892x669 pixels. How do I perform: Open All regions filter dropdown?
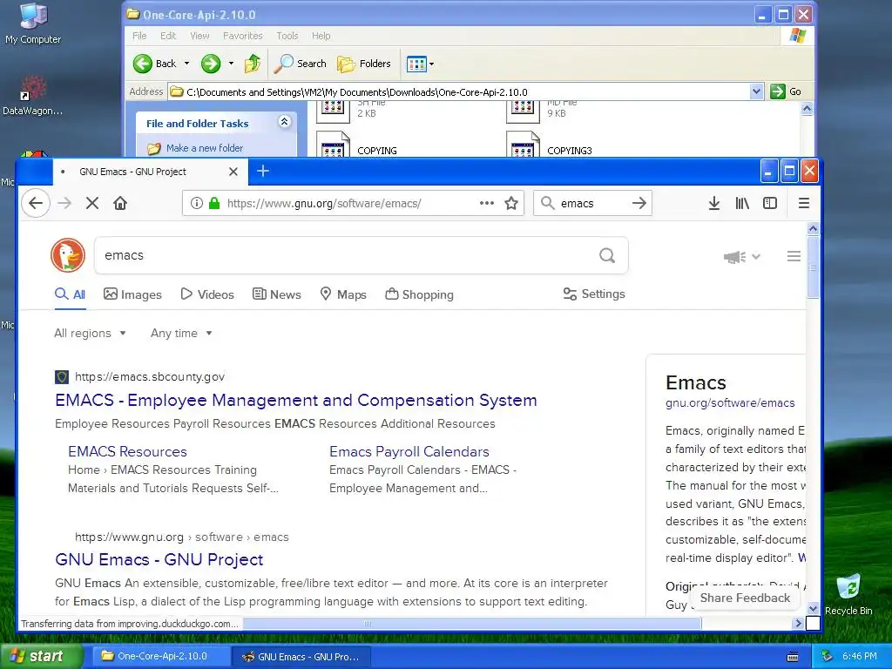90,334
